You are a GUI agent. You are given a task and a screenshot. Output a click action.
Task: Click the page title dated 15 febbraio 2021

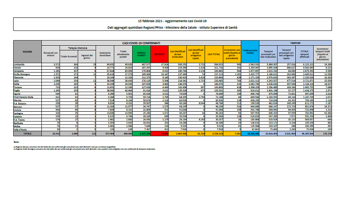tap(174, 22)
